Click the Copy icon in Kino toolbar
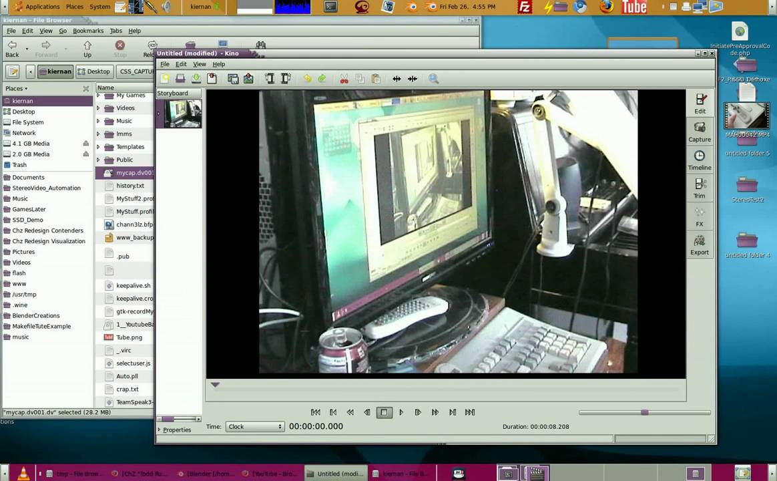777x481 pixels. point(360,78)
